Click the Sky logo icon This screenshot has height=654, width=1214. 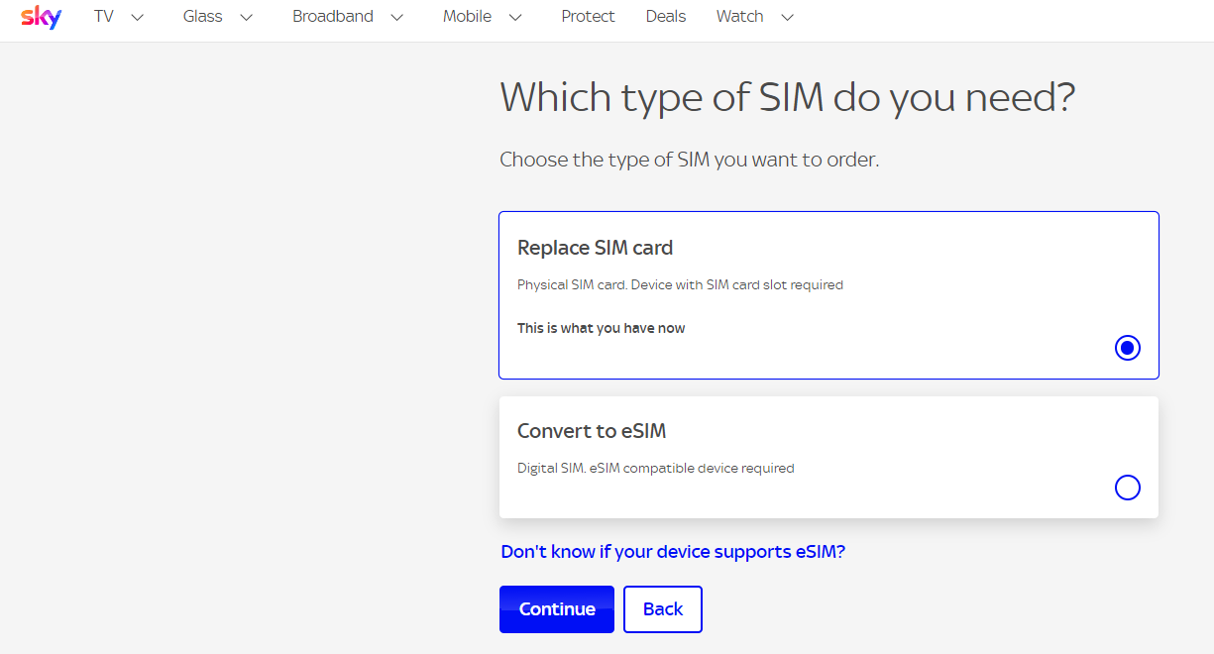[x=41, y=17]
